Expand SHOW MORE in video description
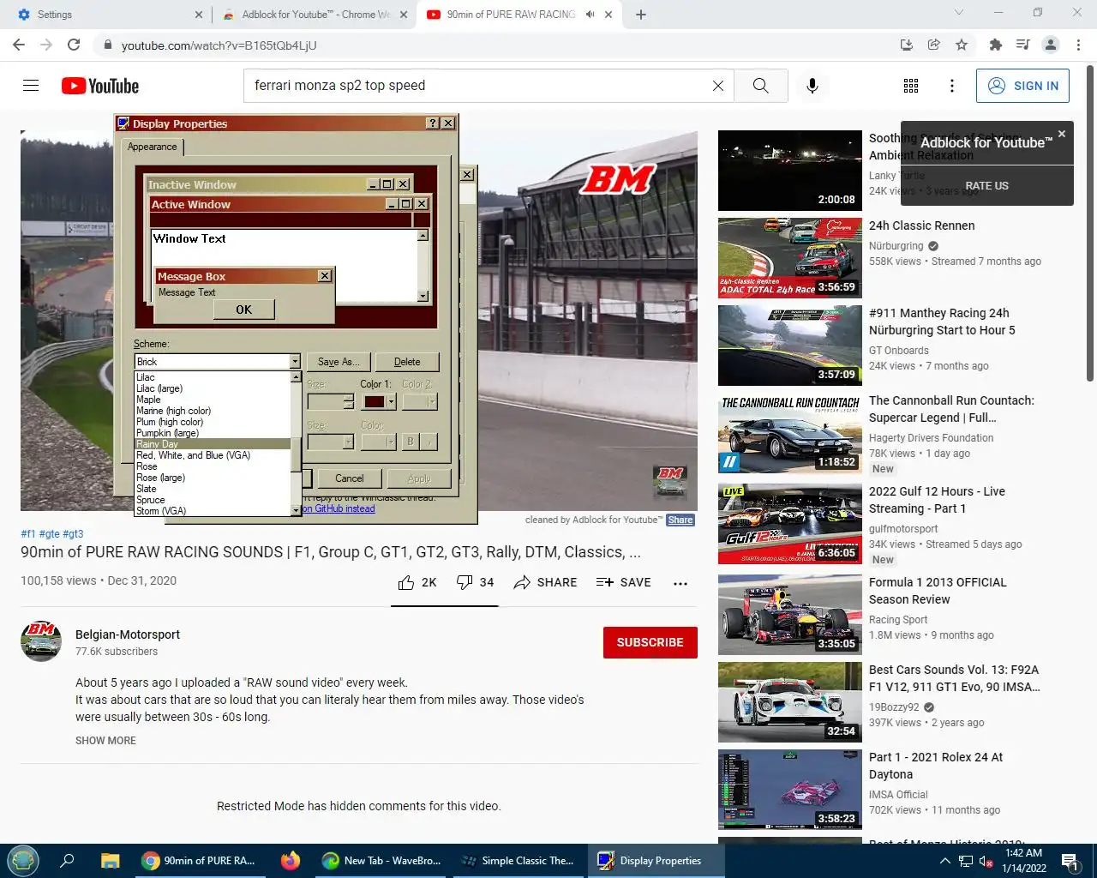 pos(105,741)
